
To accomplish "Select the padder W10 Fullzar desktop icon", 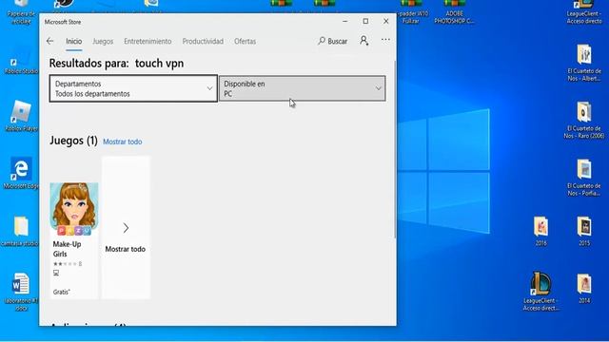I will [x=411, y=12].
